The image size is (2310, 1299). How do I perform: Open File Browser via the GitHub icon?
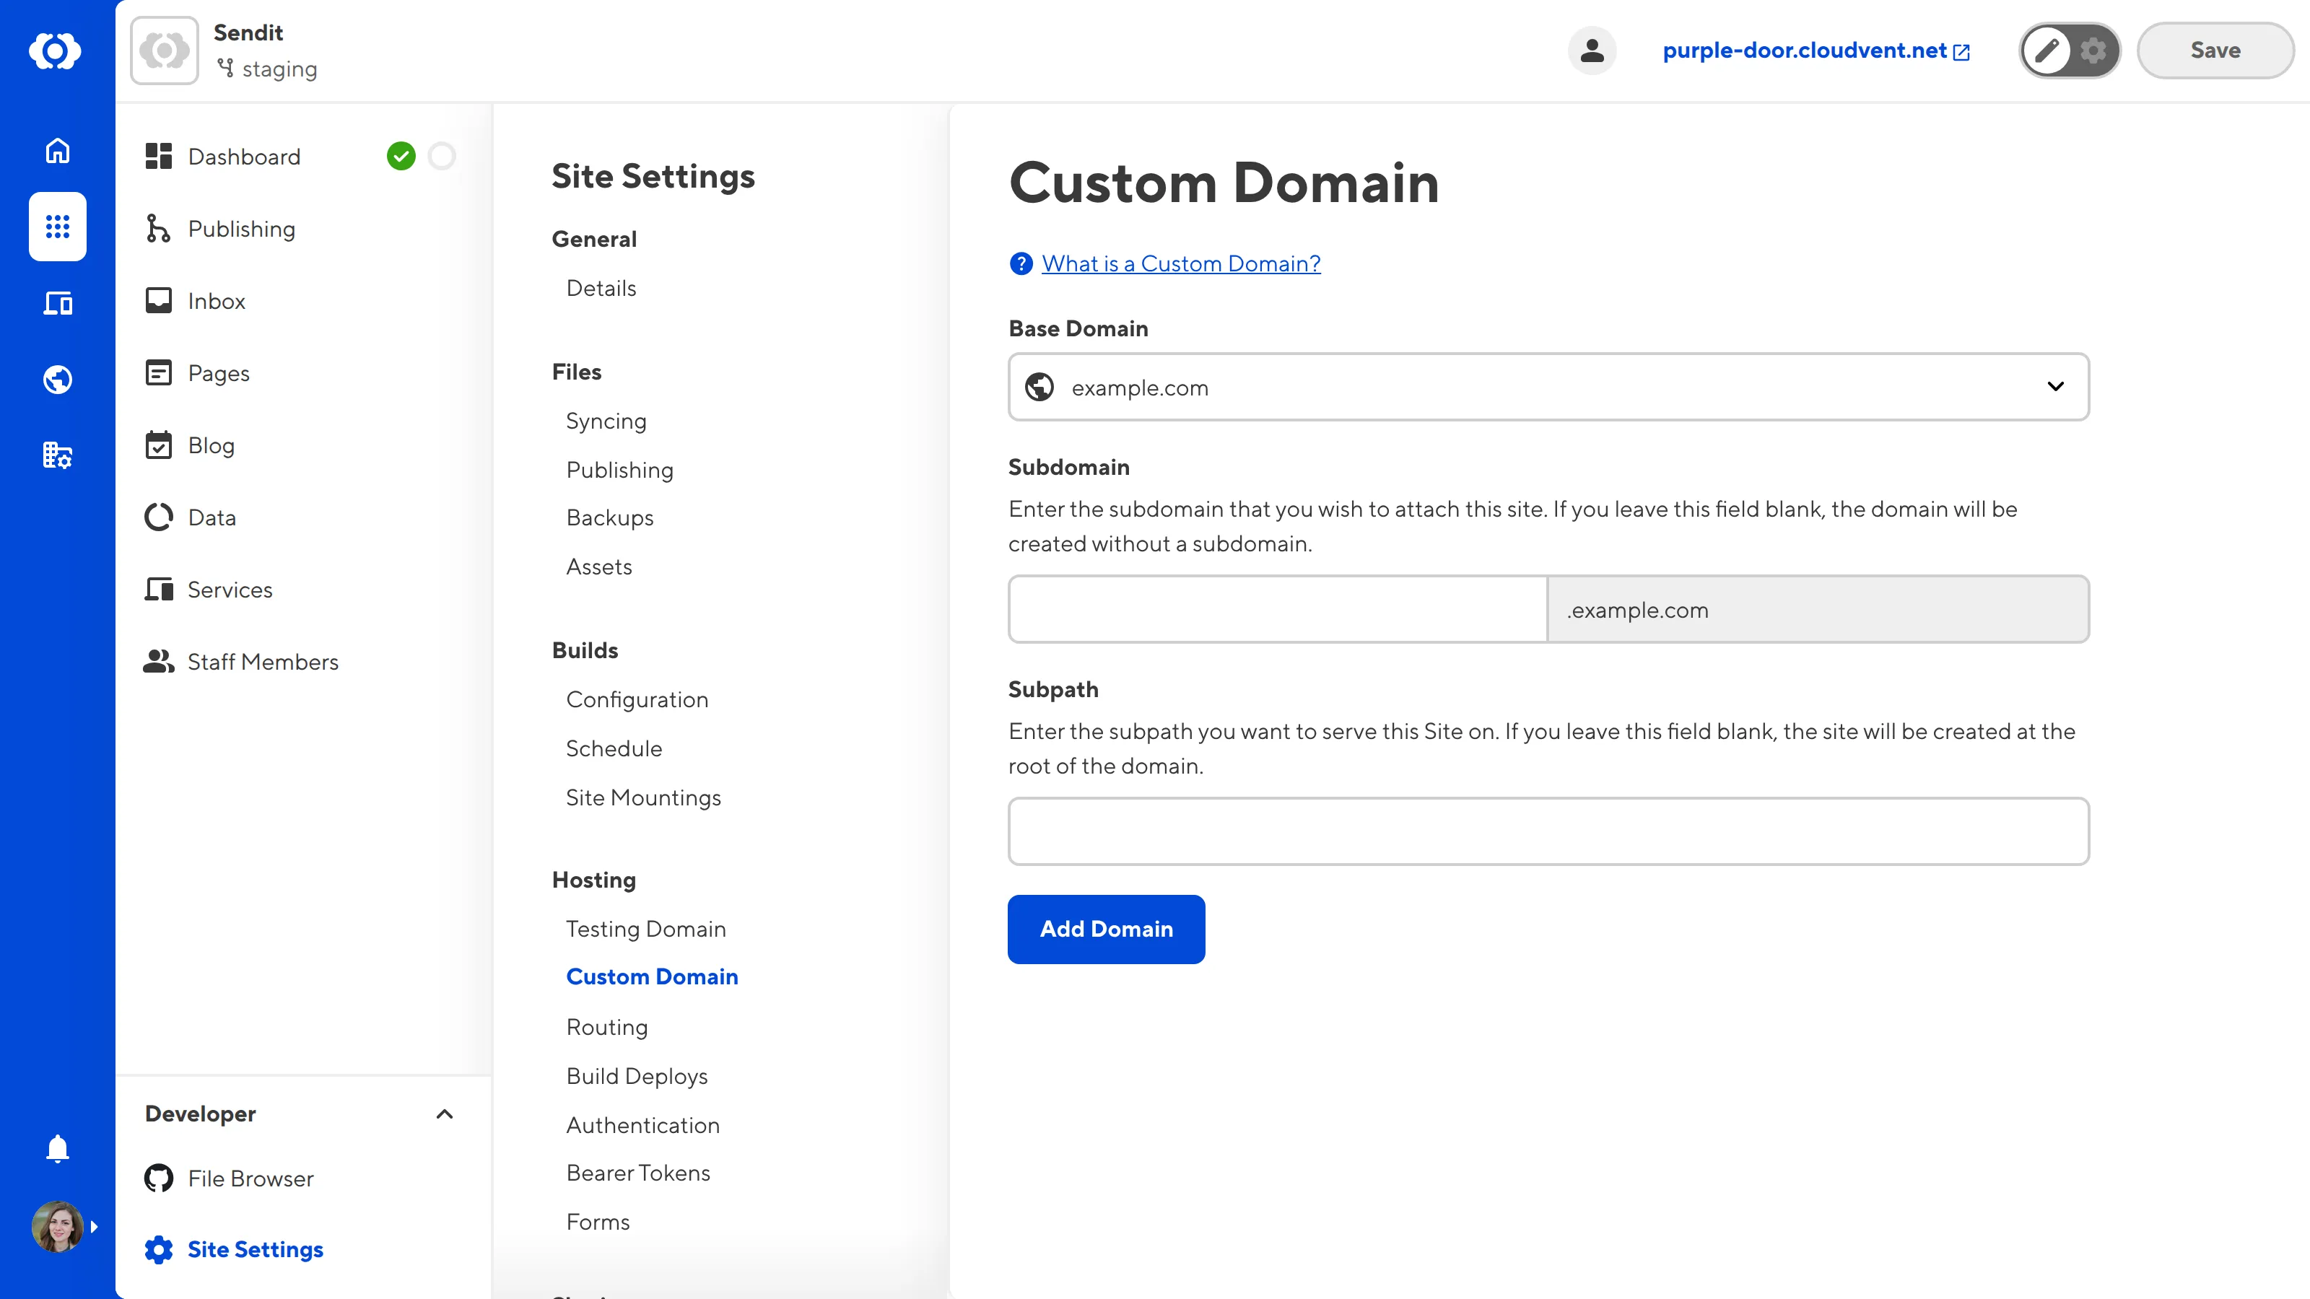159,1178
